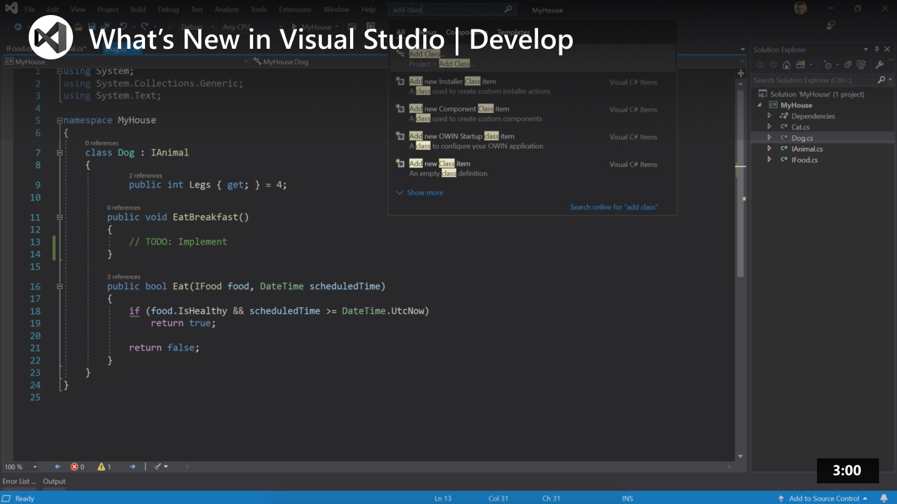Click the Show All Files icon
Image resolution: width=897 pixels, height=504 pixels.
pyautogui.click(x=861, y=65)
